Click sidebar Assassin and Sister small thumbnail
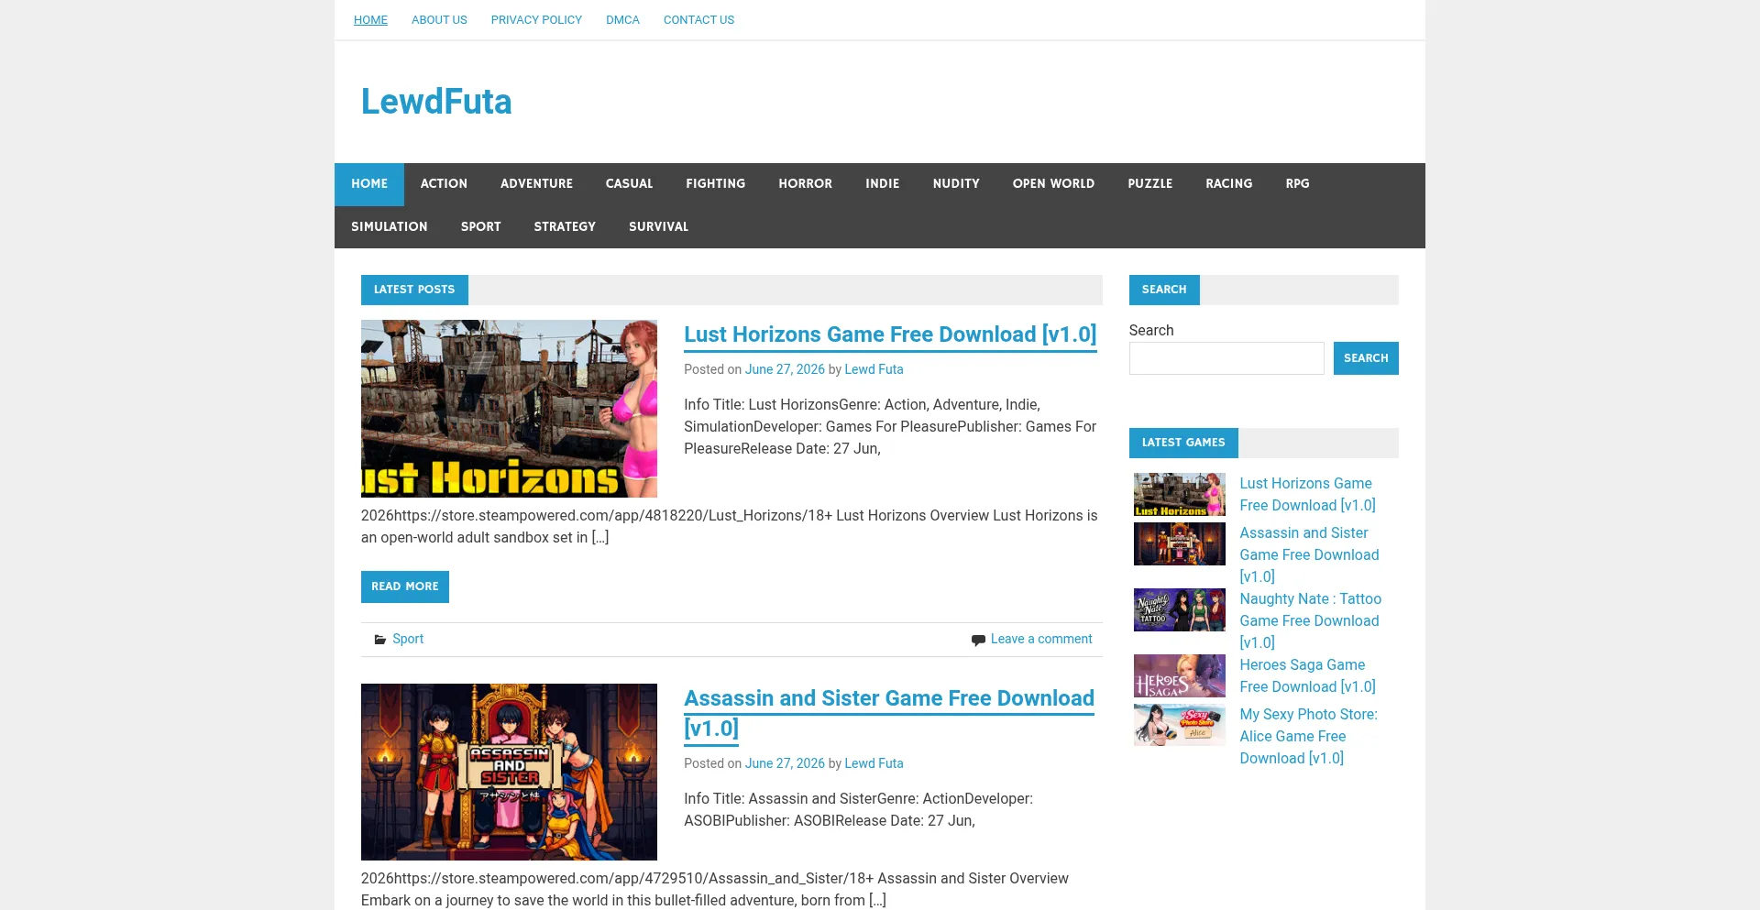Viewport: 1760px width, 910px height. 1180,544
